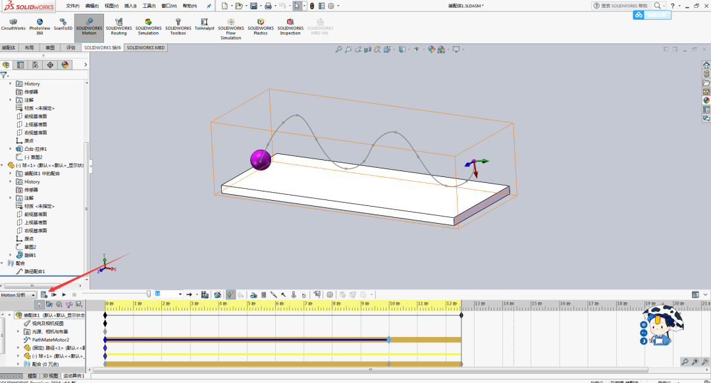711x383 pixels.
Task: Stop the animation playback
Action: tap(74, 294)
